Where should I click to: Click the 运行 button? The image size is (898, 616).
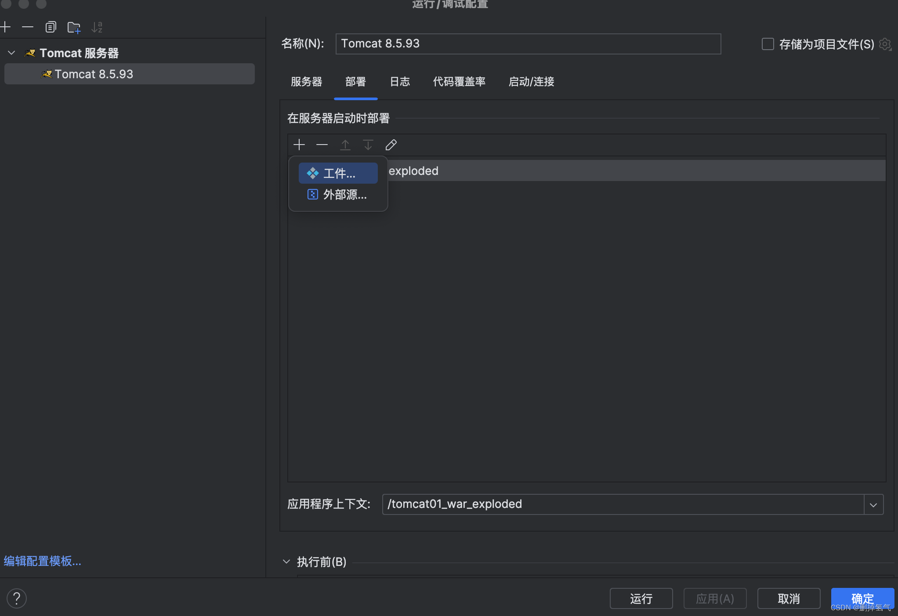click(x=641, y=598)
